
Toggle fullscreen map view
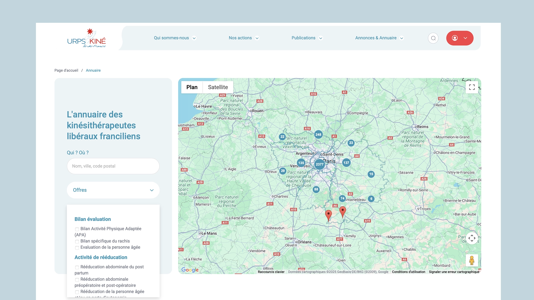click(x=472, y=87)
